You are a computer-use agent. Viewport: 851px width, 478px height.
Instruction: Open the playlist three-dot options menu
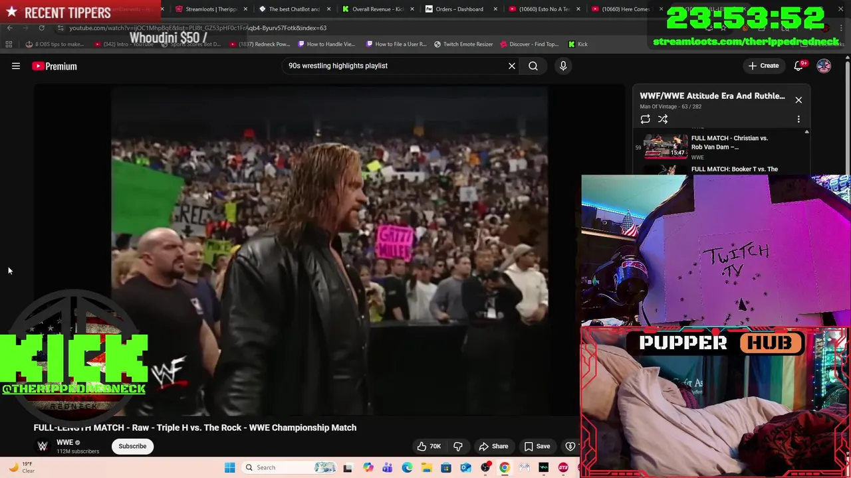coord(798,119)
